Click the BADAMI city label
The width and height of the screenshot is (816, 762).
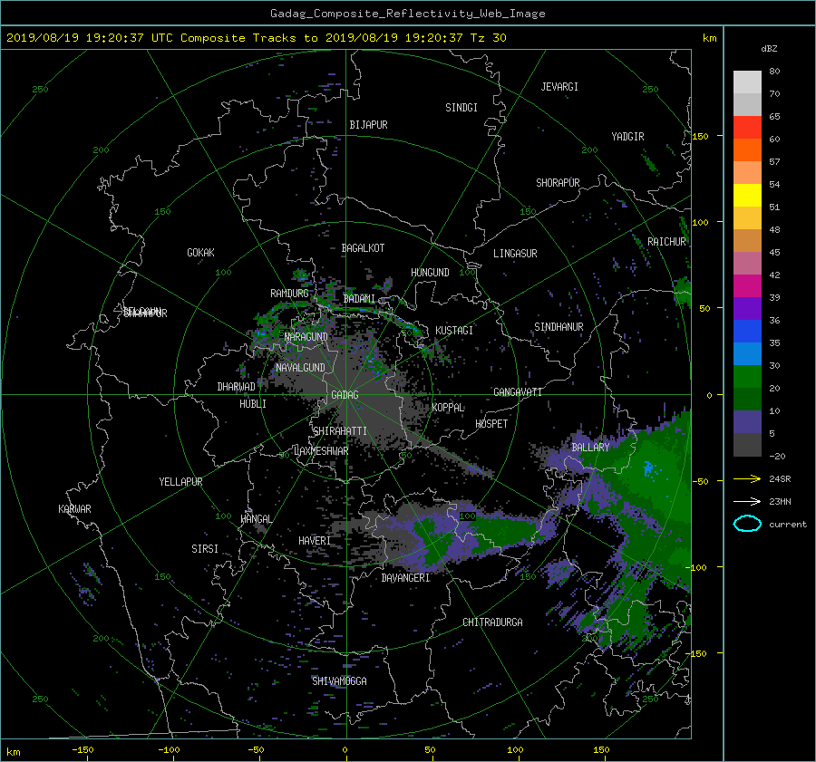click(x=359, y=299)
